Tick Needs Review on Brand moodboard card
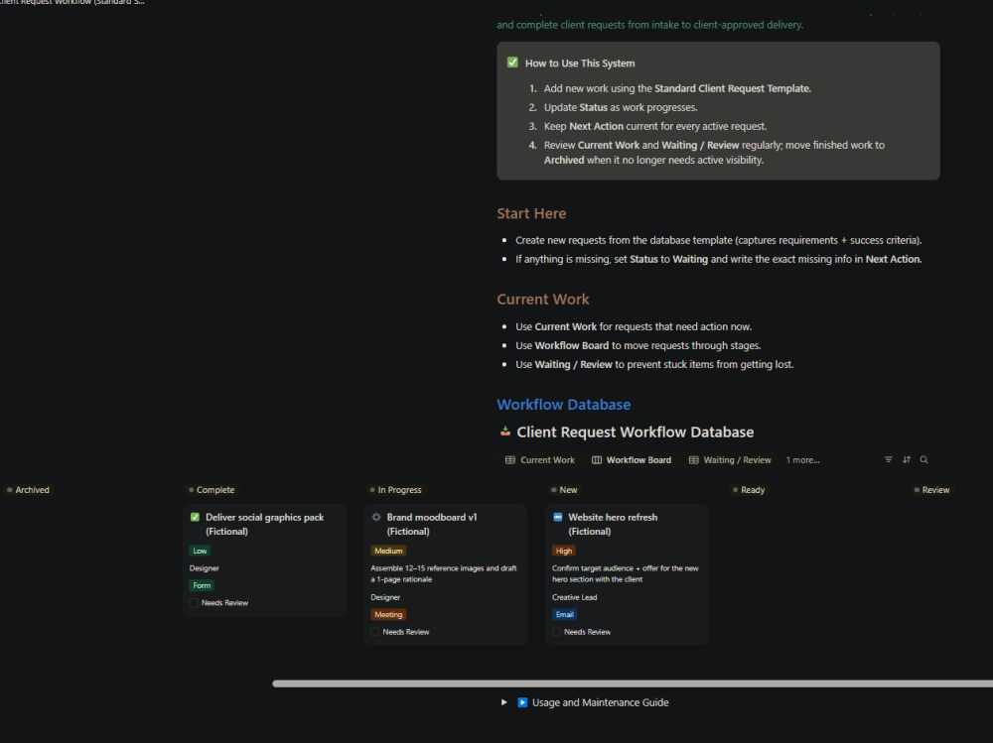The height and width of the screenshot is (743, 993). point(375,632)
